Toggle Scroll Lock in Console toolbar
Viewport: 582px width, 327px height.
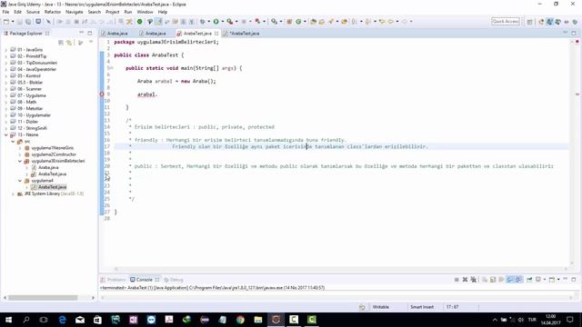tap(493, 280)
